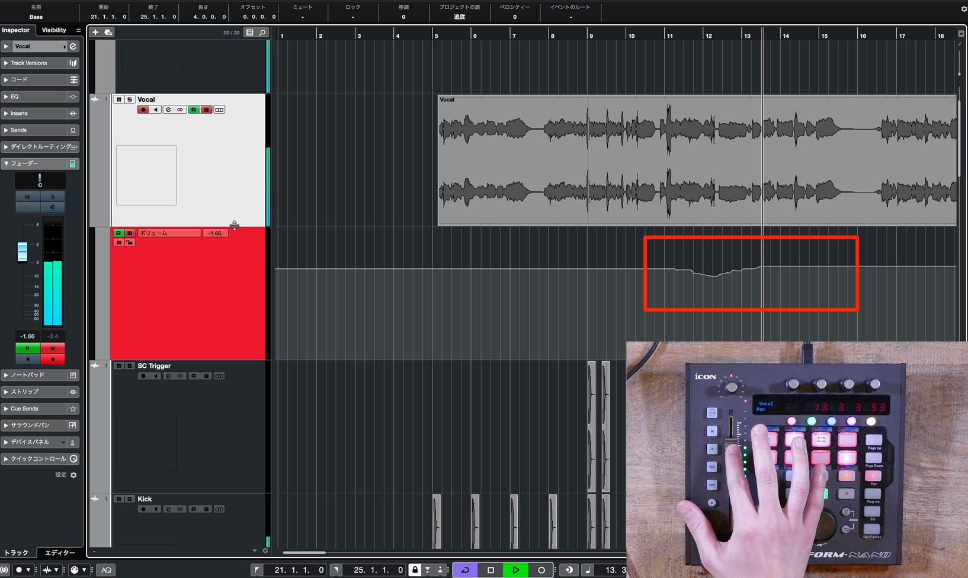Screen dimensions: 968x578
Task: Expand the Sends section
Action: (x=6, y=130)
